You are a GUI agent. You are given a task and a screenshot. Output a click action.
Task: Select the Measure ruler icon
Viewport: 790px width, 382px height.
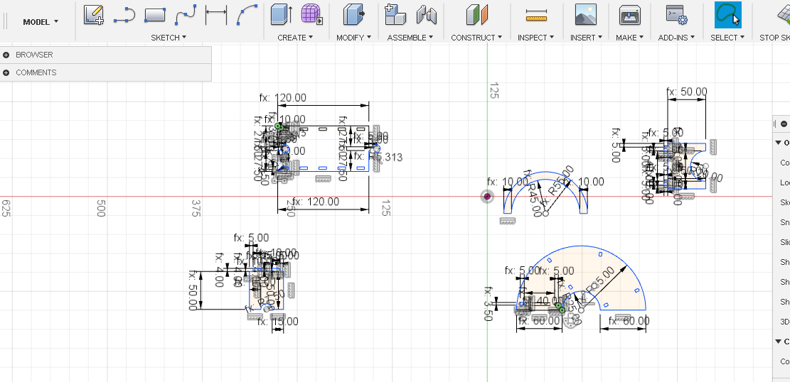point(536,15)
